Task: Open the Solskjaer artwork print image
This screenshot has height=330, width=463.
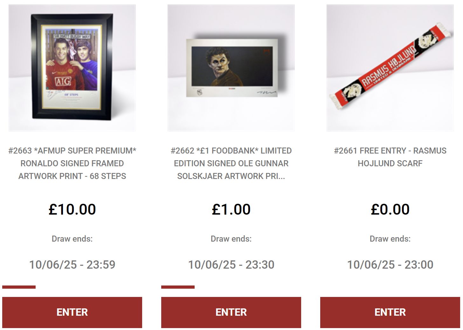Action: click(x=231, y=68)
